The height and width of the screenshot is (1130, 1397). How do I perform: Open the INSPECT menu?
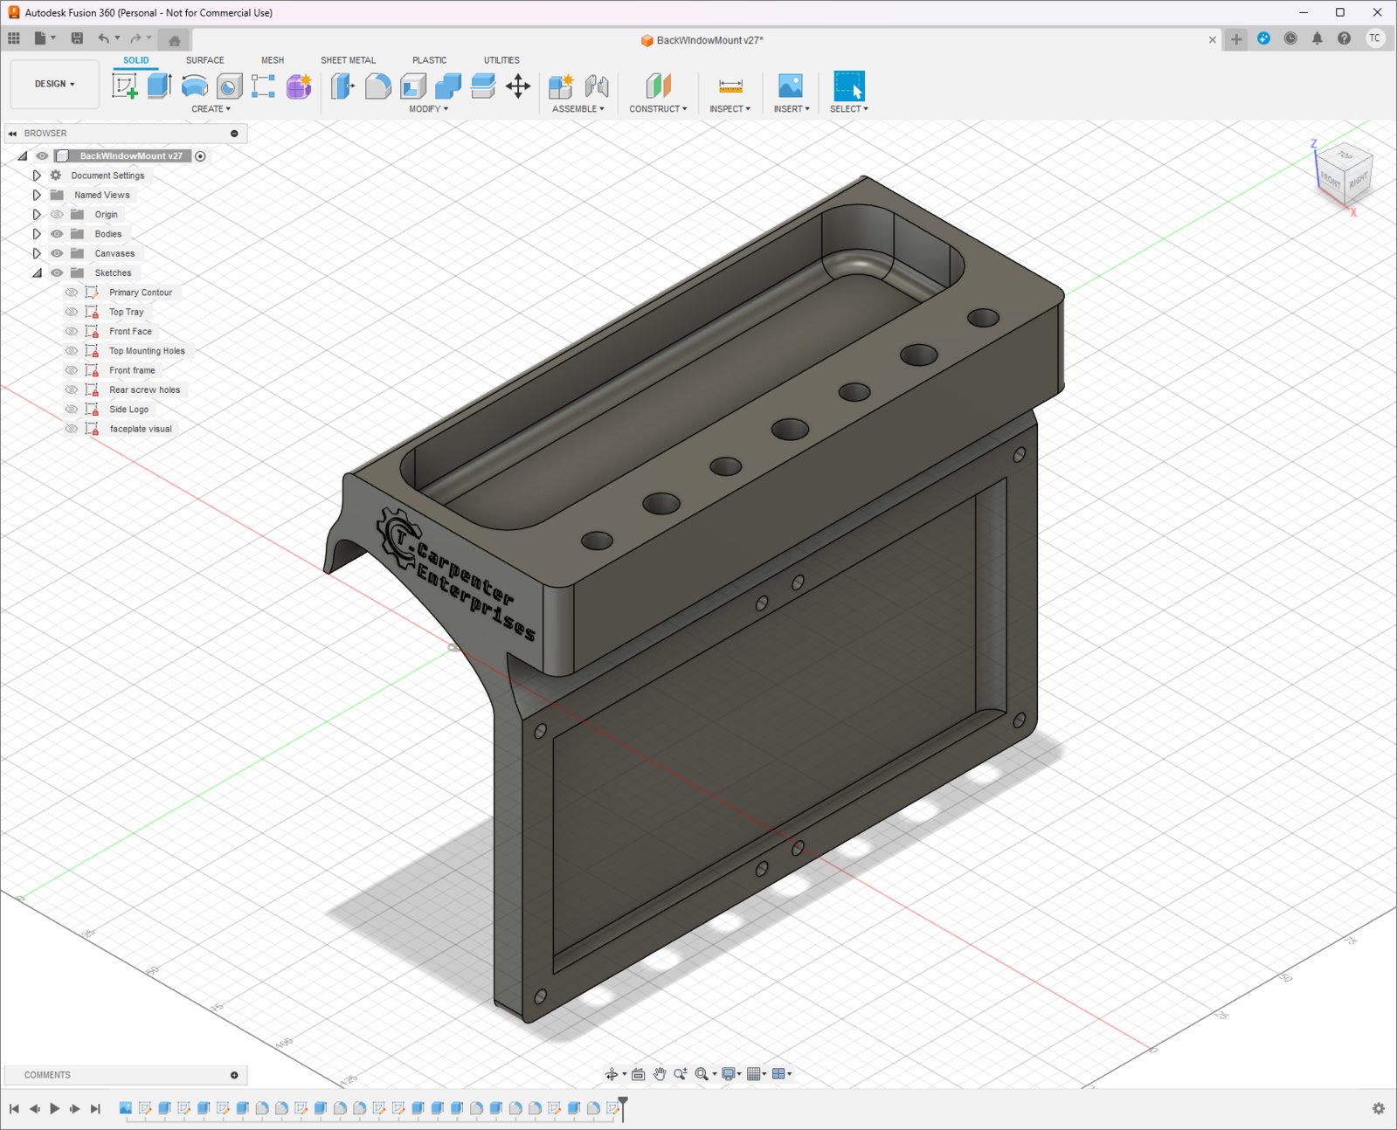[730, 109]
